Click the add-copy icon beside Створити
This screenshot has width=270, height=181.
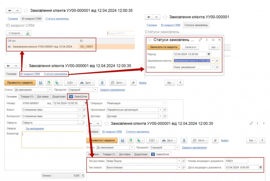pyautogui.click(x=28, y=33)
